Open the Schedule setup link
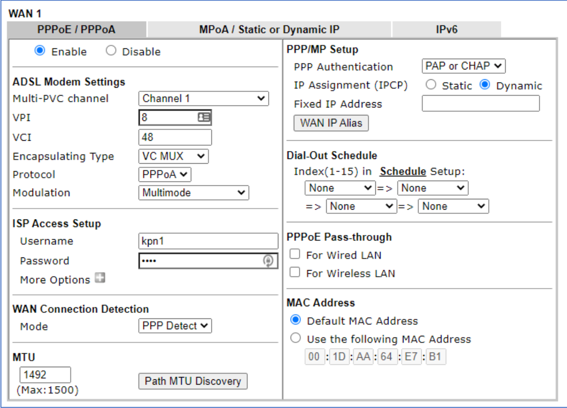Image resolution: width=567 pixels, height=408 pixels. [x=403, y=171]
